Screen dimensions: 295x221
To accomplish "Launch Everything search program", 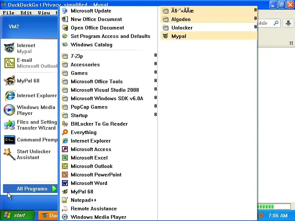I will pyautogui.click(x=108, y=132).
